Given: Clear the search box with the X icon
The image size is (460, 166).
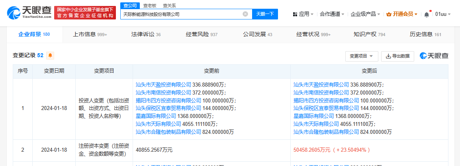Looking at the screenshot, I should (x=245, y=14).
